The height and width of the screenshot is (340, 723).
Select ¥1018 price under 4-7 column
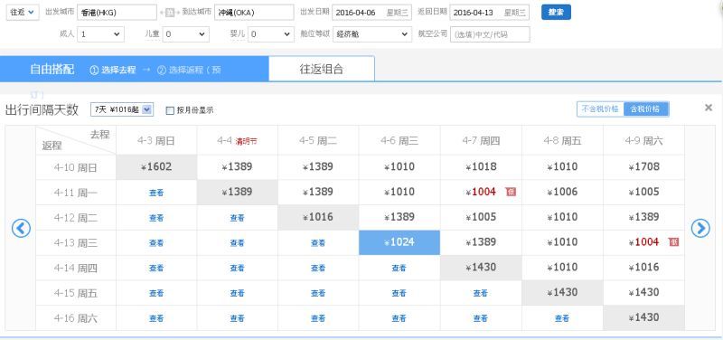[481, 167]
